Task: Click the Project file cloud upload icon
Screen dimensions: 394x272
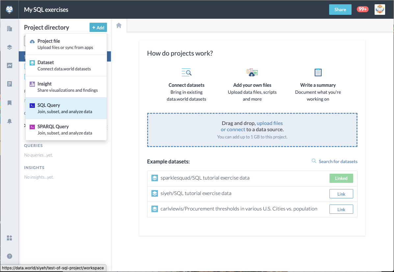Action: (x=32, y=41)
